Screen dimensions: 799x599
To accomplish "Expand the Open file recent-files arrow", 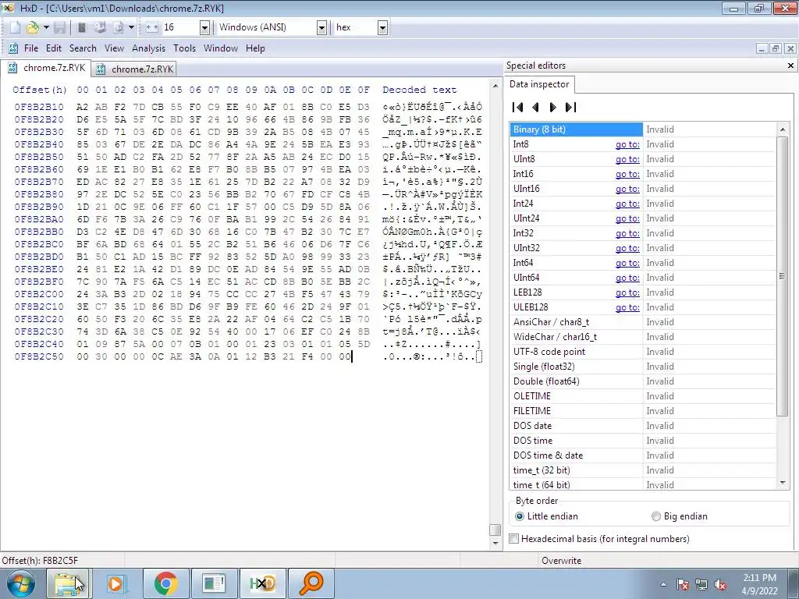I will (x=46, y=27).
